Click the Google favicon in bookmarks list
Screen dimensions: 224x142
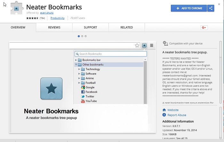point(83,87)
